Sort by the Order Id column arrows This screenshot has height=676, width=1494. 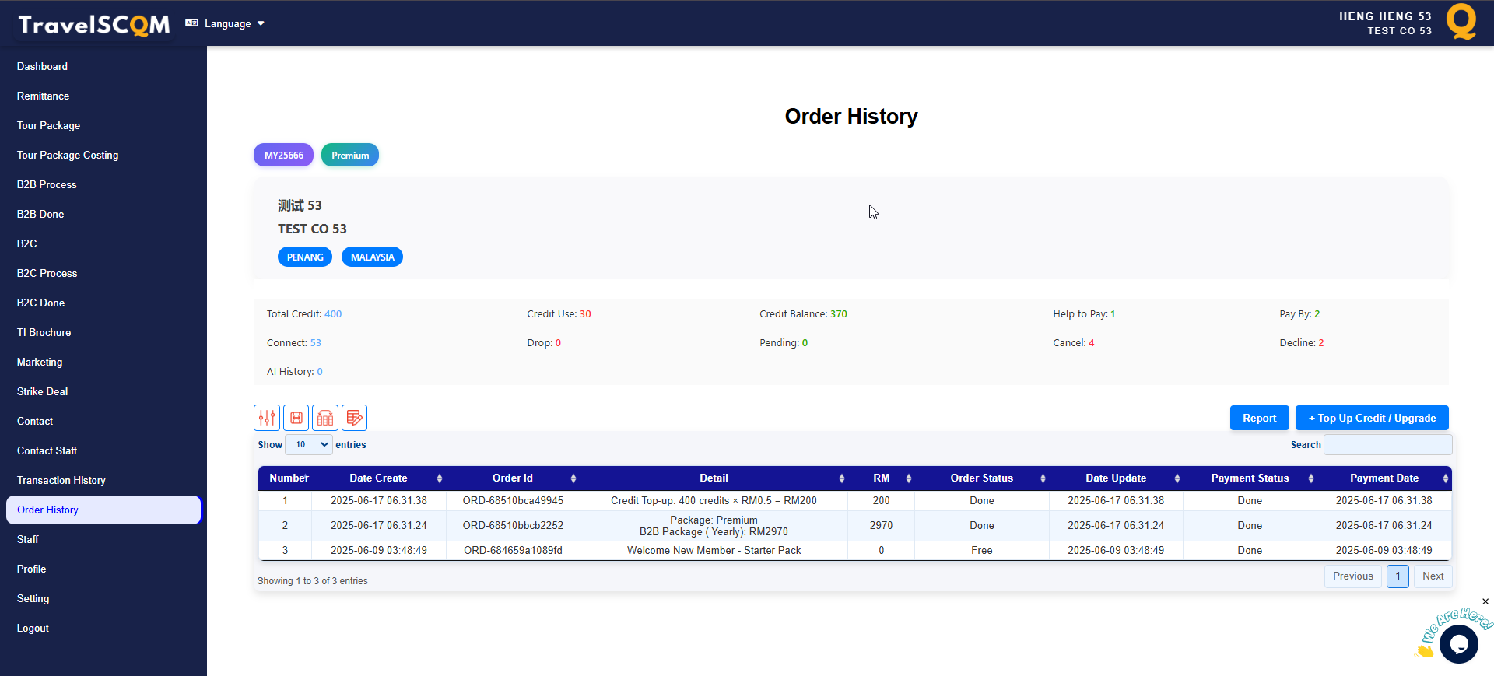[x=573, y=478]
